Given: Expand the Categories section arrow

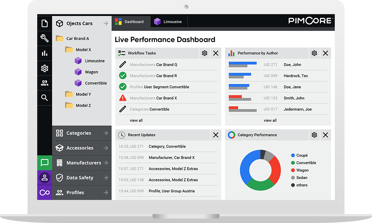Looking at the screenshot, I should click(x=106, y=133).
